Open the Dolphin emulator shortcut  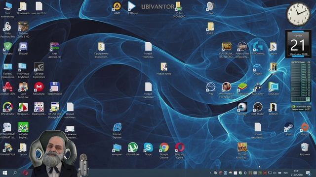click(x=258, y=68)
